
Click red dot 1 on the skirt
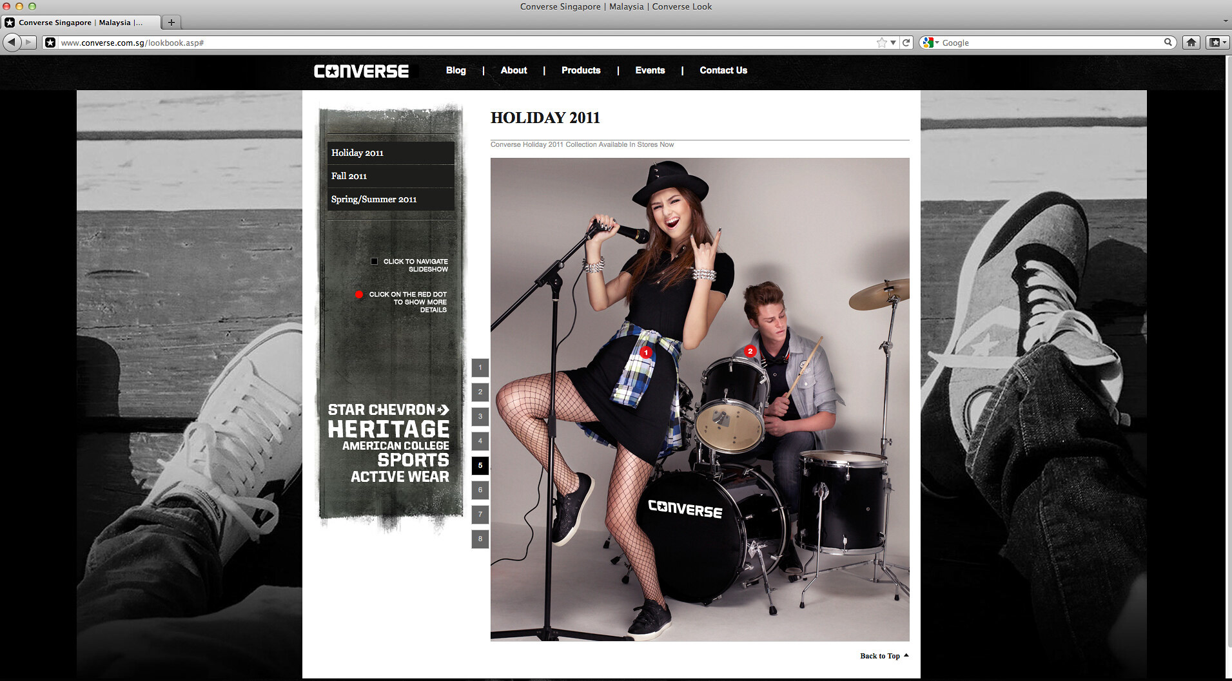point(646,352)
